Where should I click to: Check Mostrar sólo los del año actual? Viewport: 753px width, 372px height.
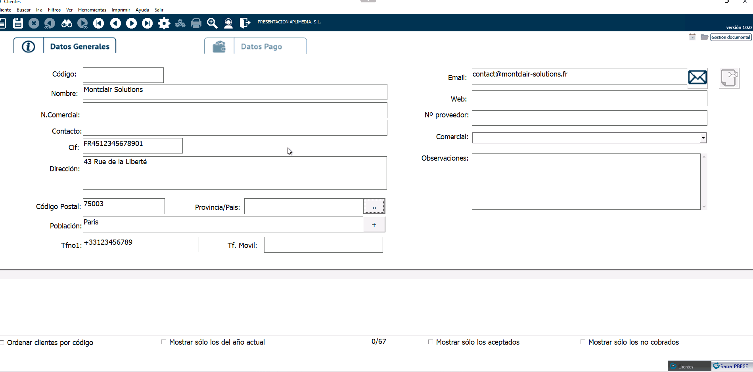tap(164, 342)
